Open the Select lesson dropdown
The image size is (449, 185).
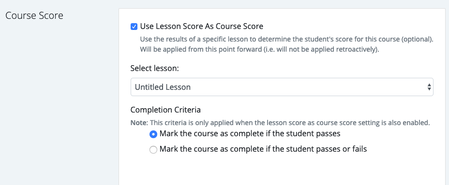pos(282,87)
